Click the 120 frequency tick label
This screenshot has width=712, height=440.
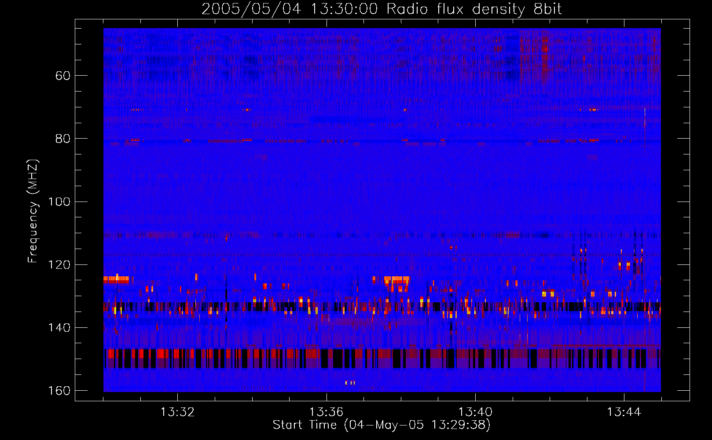click(59, 264)
